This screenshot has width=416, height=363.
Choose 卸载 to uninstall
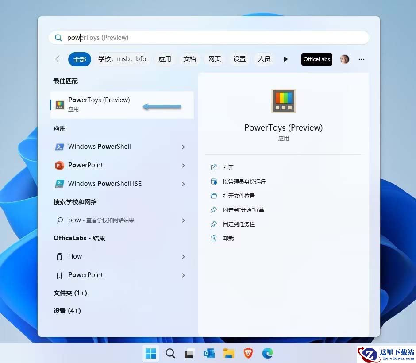point(228,239)
